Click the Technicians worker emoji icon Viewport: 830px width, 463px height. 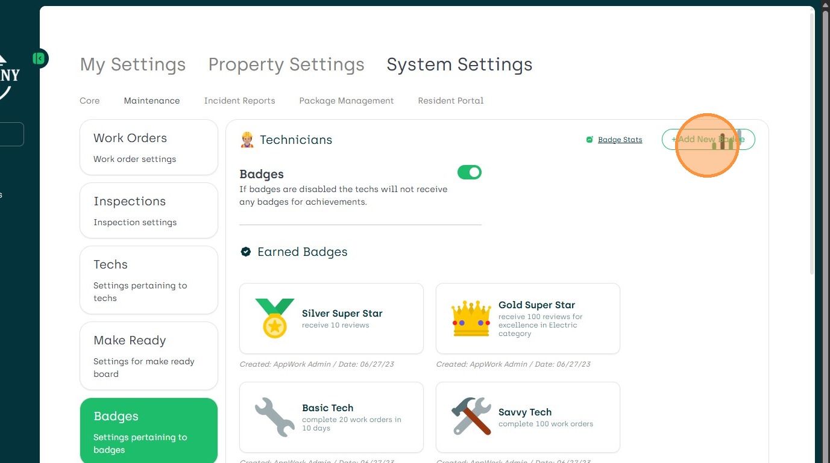pyautogui.click(x=247, y=140)
